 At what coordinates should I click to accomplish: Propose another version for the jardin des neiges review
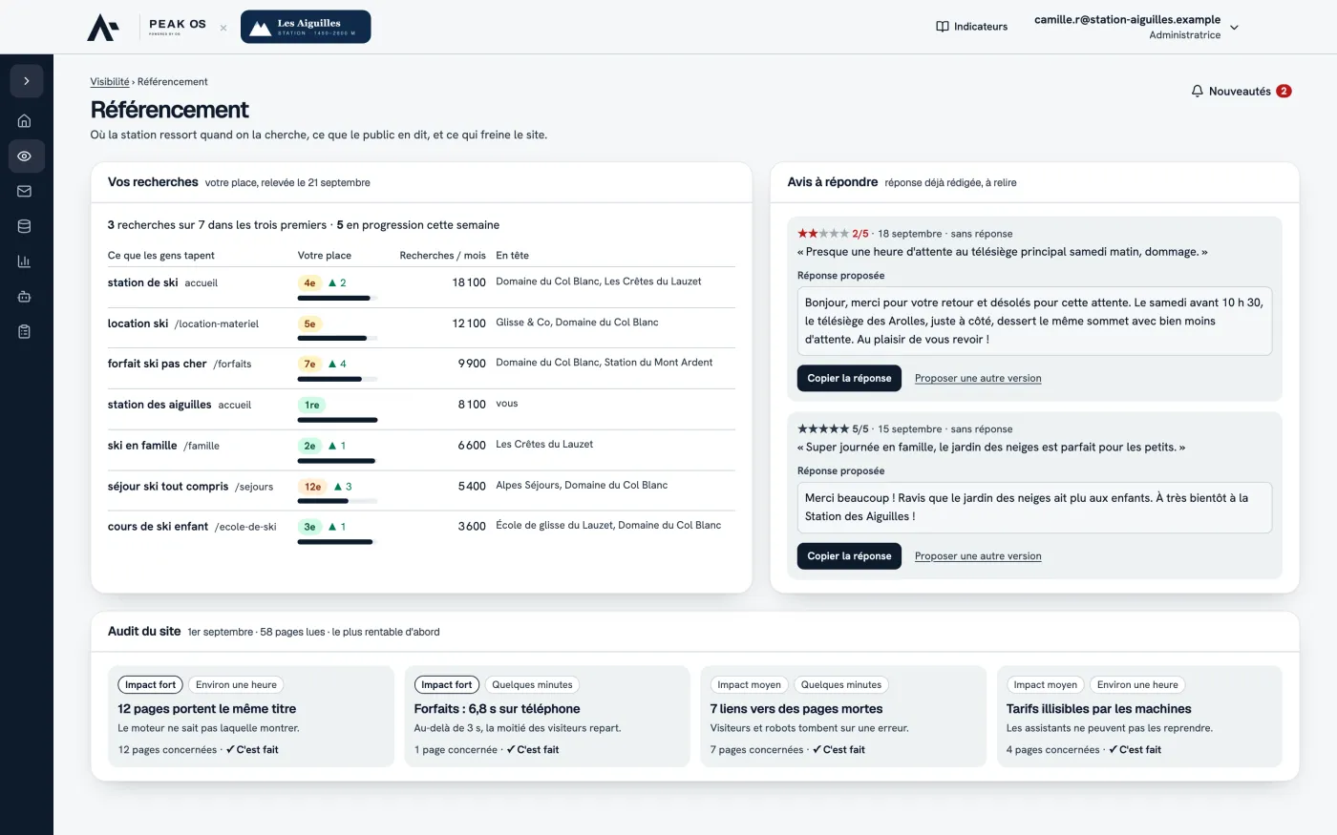tap(978, 555)
